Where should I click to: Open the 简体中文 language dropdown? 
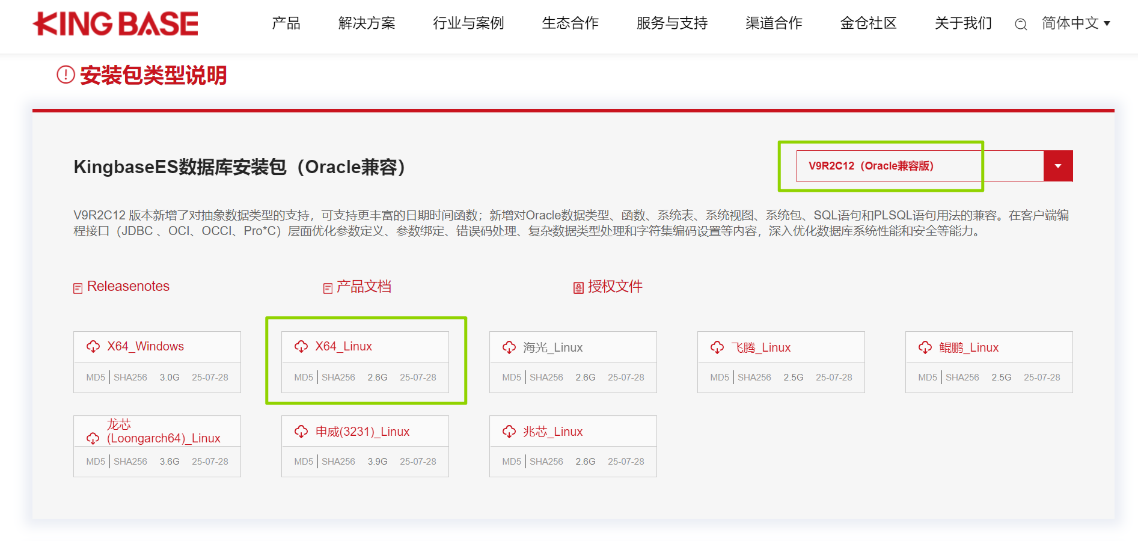(1075, 23)
